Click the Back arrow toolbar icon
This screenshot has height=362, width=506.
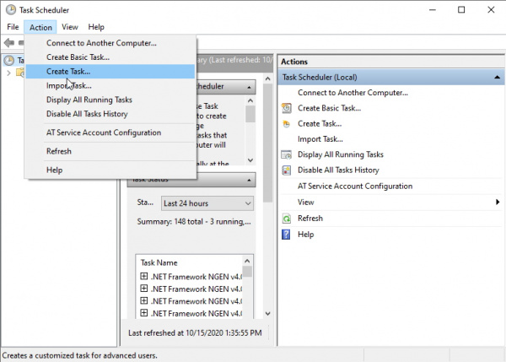pos(9,42)
